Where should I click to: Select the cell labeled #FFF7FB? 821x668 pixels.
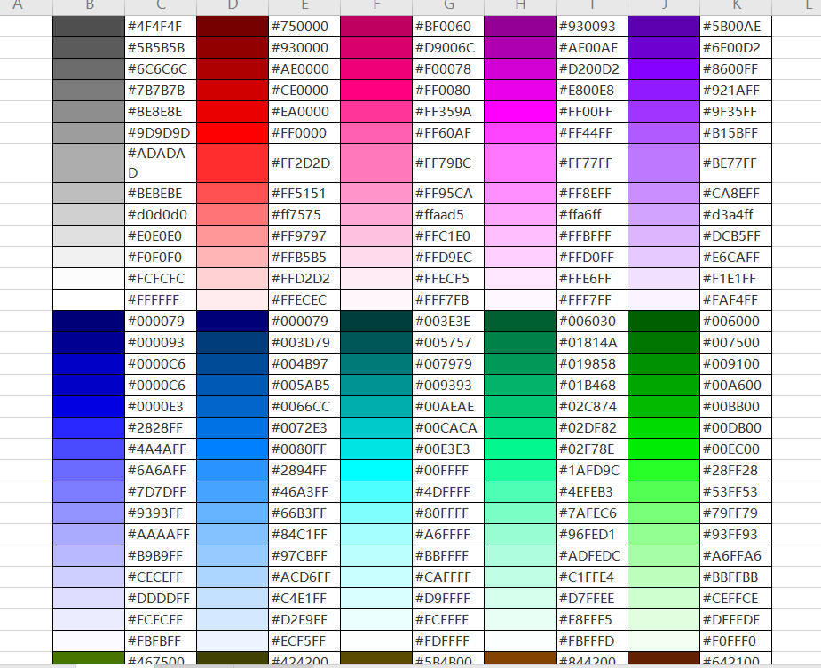tap(448, 299)
